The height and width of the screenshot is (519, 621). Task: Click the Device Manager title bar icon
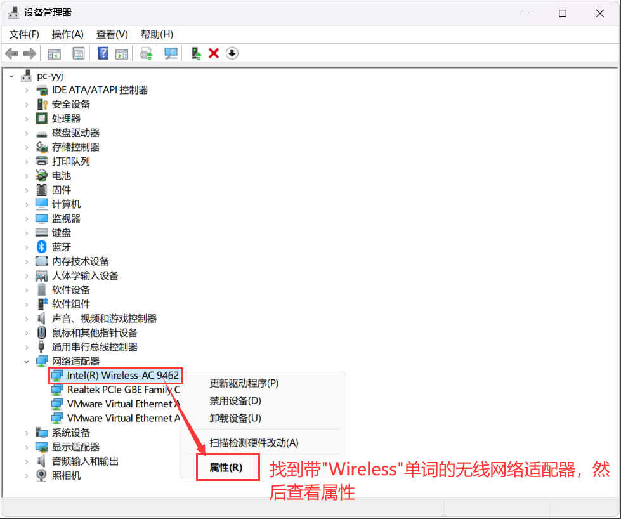[x=13, y=13]
